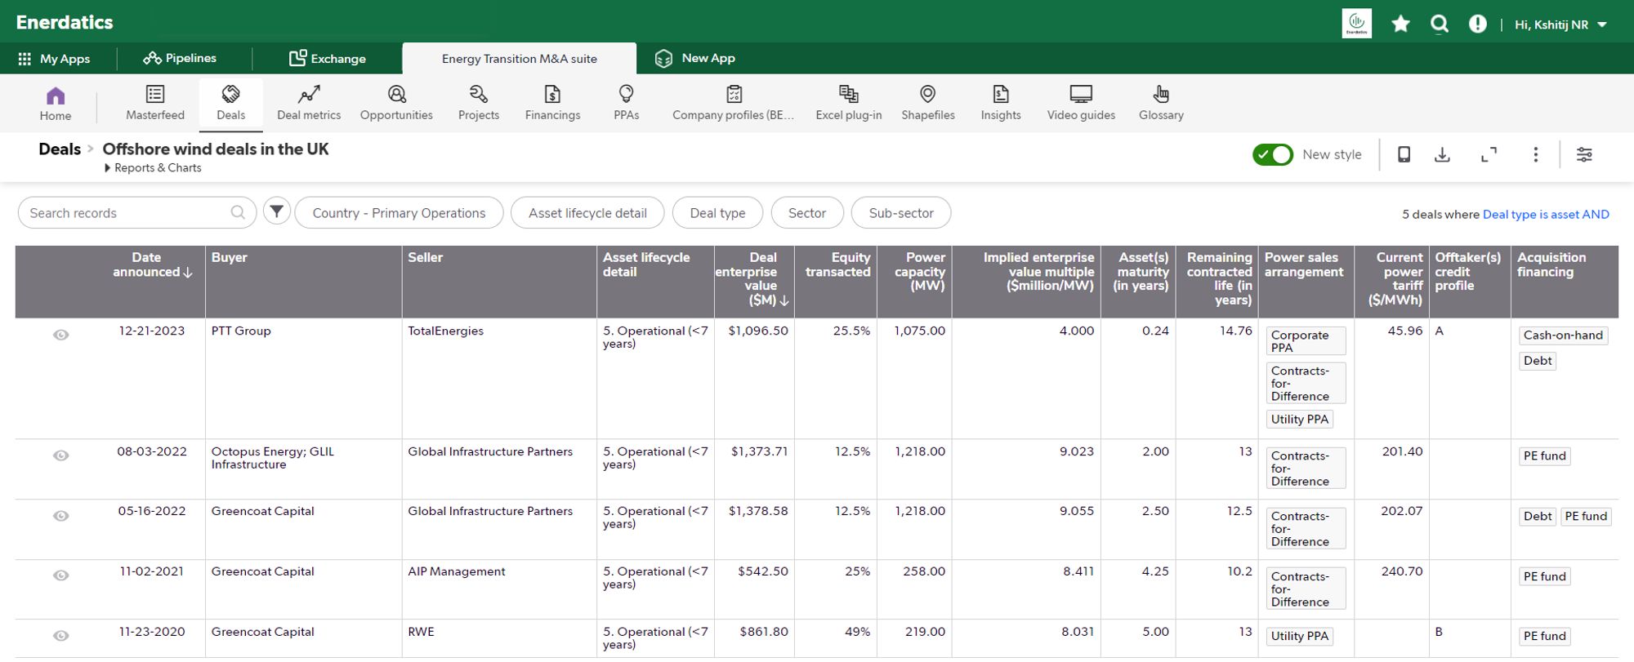Click the Enerdatics logo thumbnail in header
The height and width of the screenshot is (662, 1634).
coord(1356,24)
